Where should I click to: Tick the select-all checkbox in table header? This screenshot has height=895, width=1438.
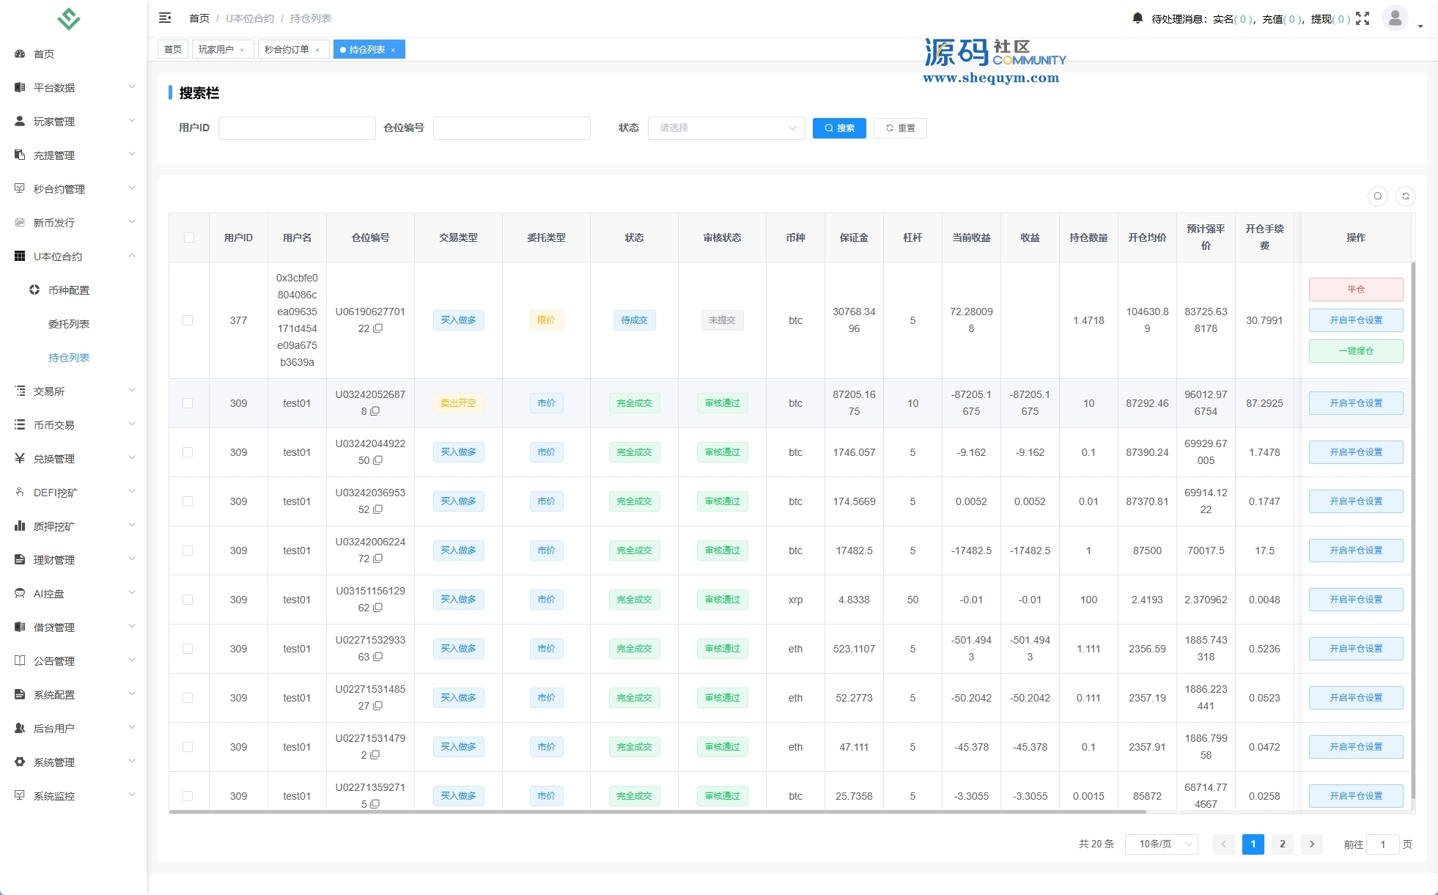[189, 237]
